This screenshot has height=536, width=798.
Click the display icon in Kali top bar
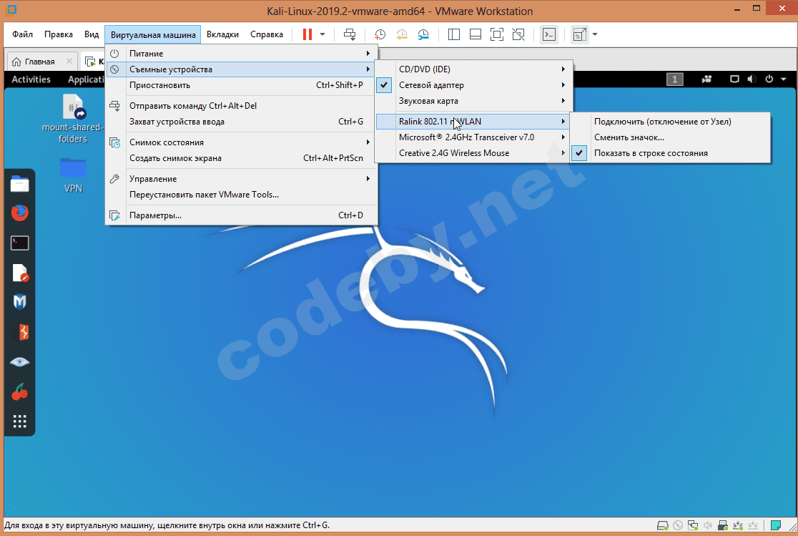point(734,79)
